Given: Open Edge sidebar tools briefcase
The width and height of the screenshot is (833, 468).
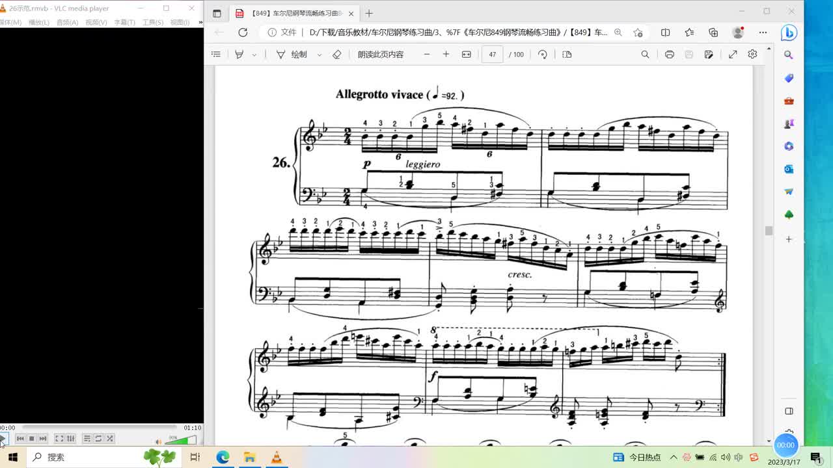Looking at the screenshot, I should click(789, 101).
